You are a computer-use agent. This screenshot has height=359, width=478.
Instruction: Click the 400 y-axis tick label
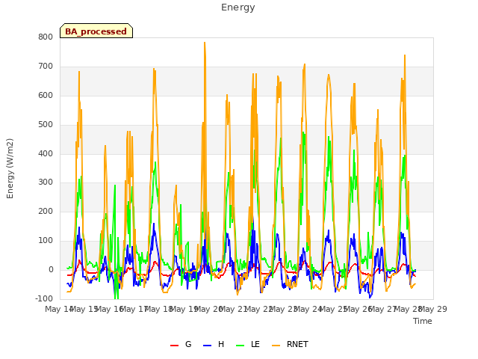46,153
